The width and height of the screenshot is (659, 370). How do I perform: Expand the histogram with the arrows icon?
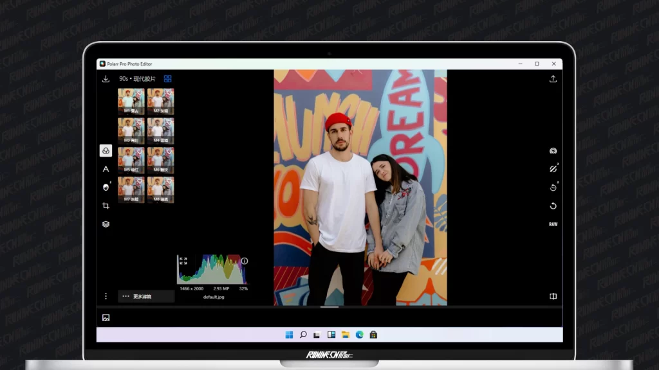(x=183, y=261)
